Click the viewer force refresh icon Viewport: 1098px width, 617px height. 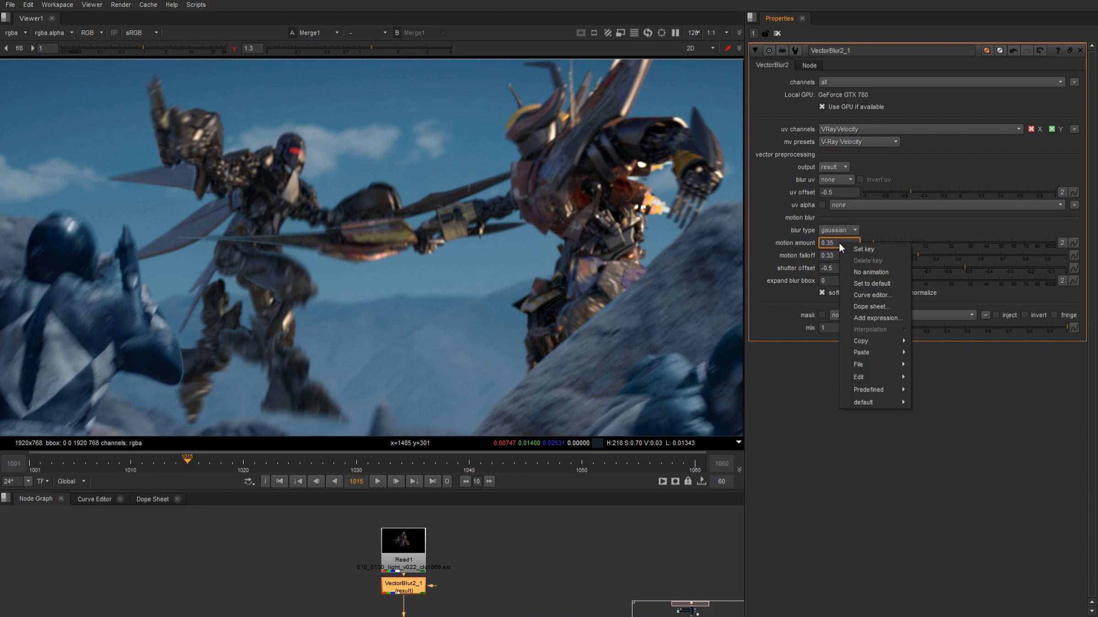click(648, 33)
